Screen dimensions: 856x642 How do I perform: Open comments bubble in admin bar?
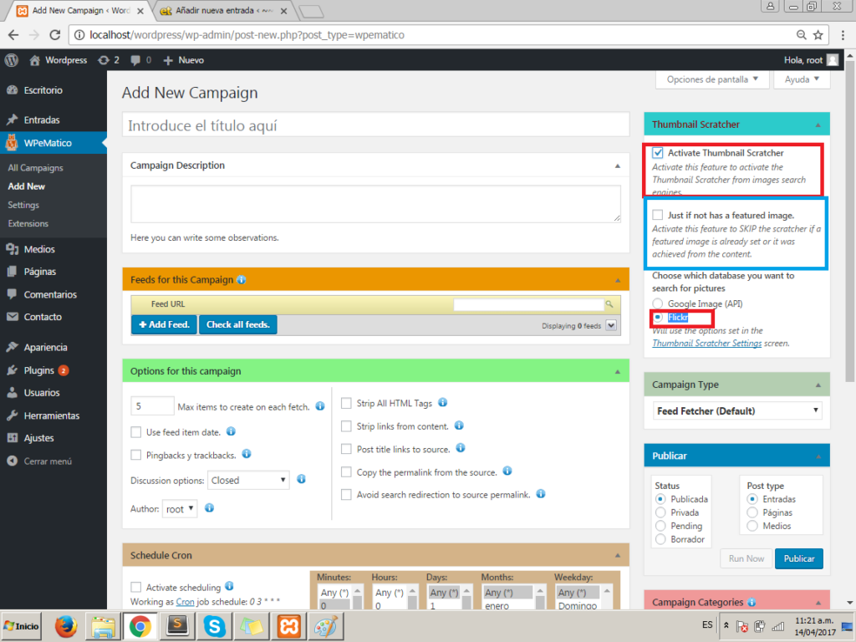click(x=135, y=60)
